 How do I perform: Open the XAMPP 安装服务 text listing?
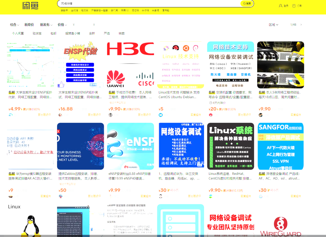tap(131, 221)
